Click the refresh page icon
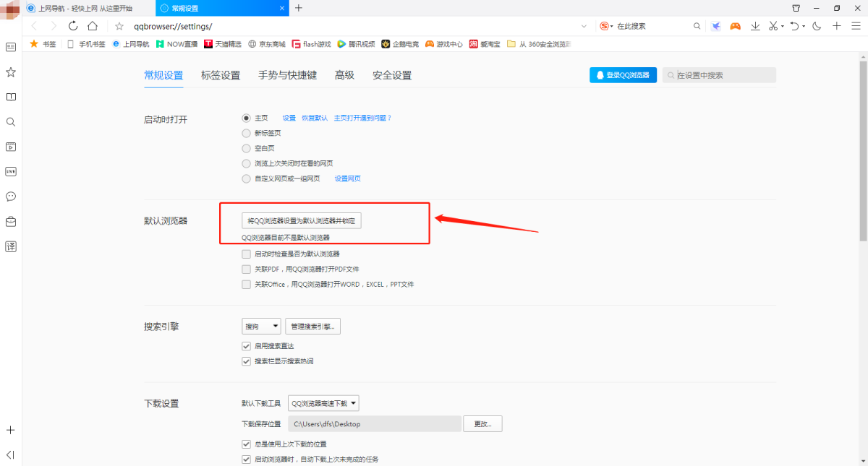The image size is (868, 466). point(73,26)
